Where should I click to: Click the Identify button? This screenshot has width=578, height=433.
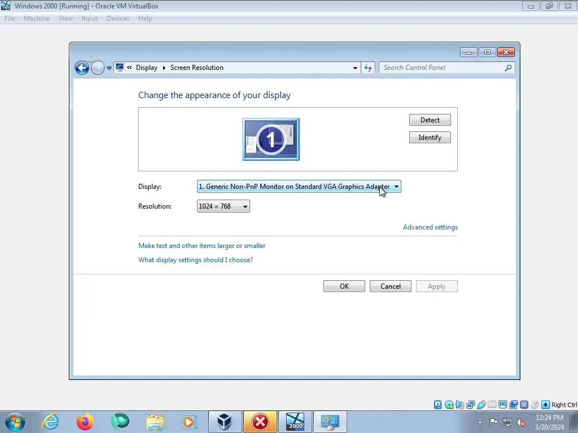click(430, 138)
